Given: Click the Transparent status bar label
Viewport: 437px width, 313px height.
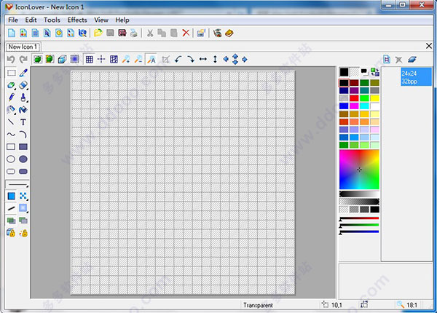Looking at the screenshot, I should [258, 305].
